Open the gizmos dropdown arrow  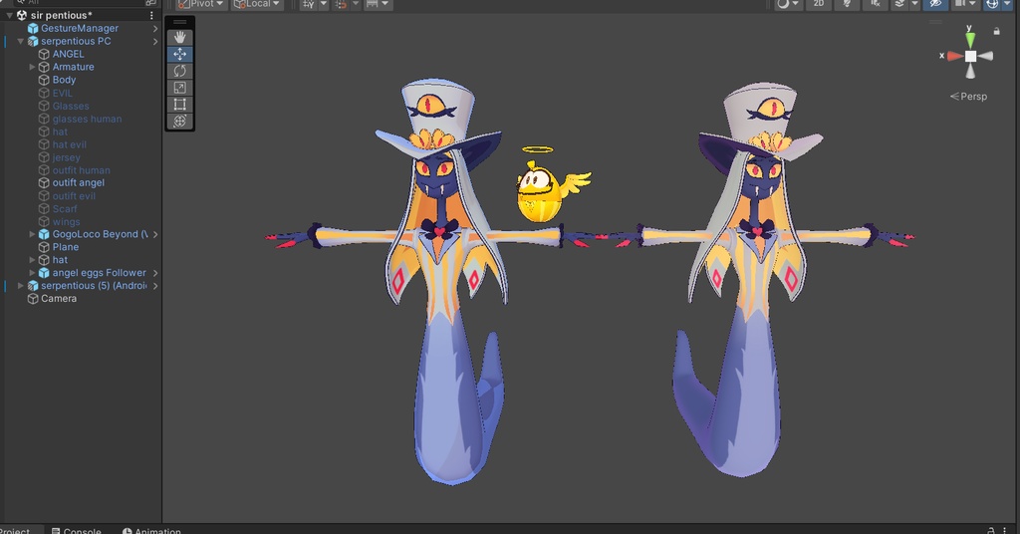coord(1007,4)
